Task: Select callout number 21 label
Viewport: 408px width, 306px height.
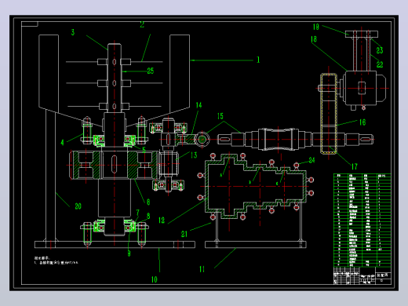Action: 184,234
